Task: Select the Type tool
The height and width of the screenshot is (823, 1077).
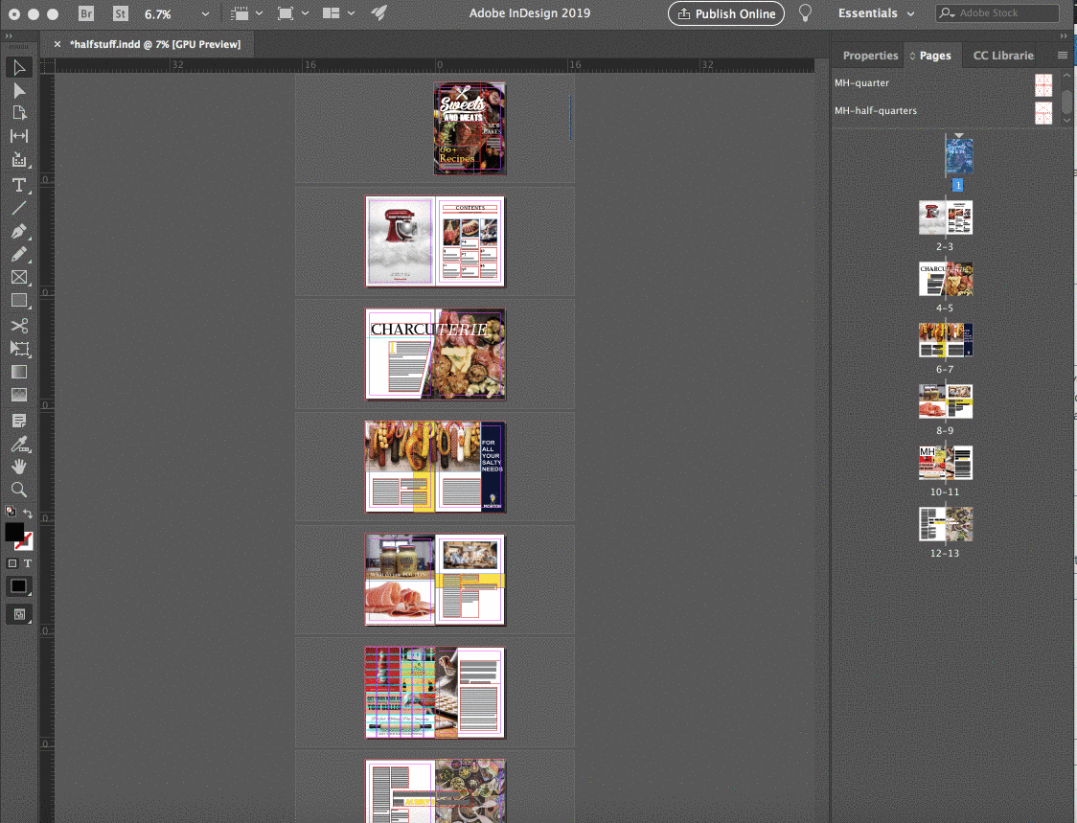Action: coord(19,184)
